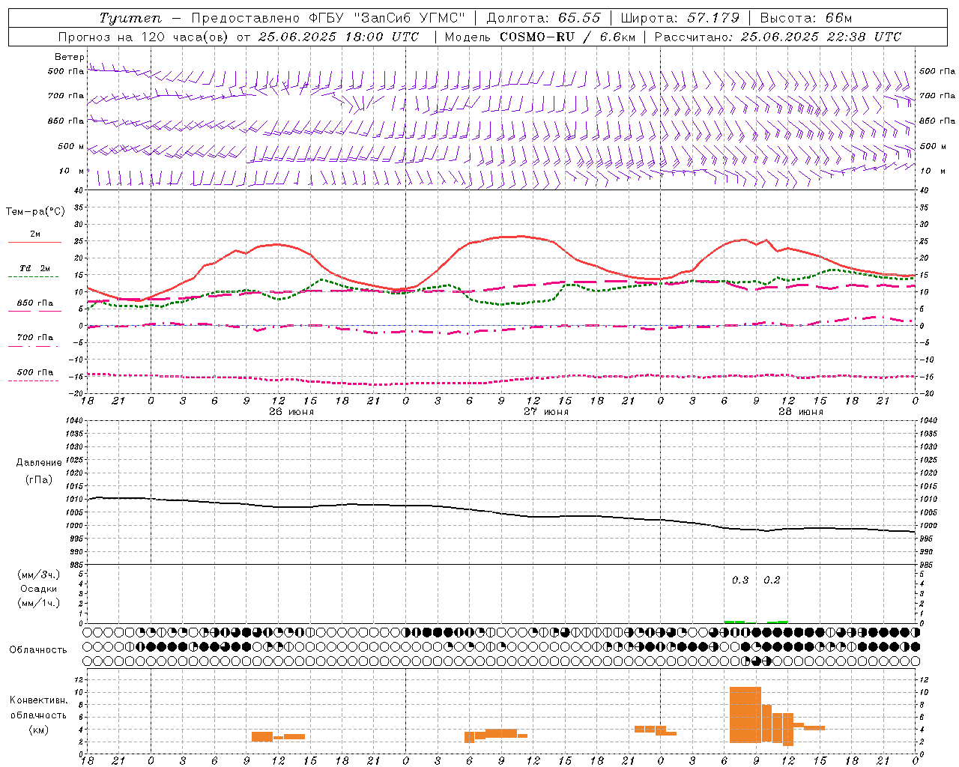Click the '27 июня' date label
The height and width of the screenshot is (767, 959).
pos(545,412)
